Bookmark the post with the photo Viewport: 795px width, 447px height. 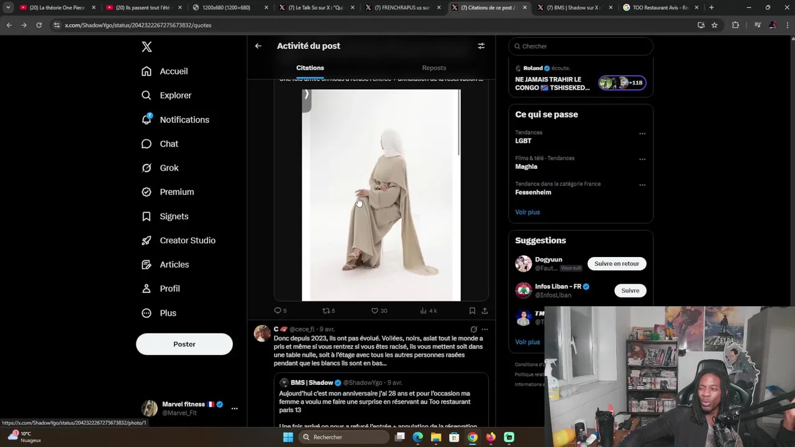click(x=472, y=311)
